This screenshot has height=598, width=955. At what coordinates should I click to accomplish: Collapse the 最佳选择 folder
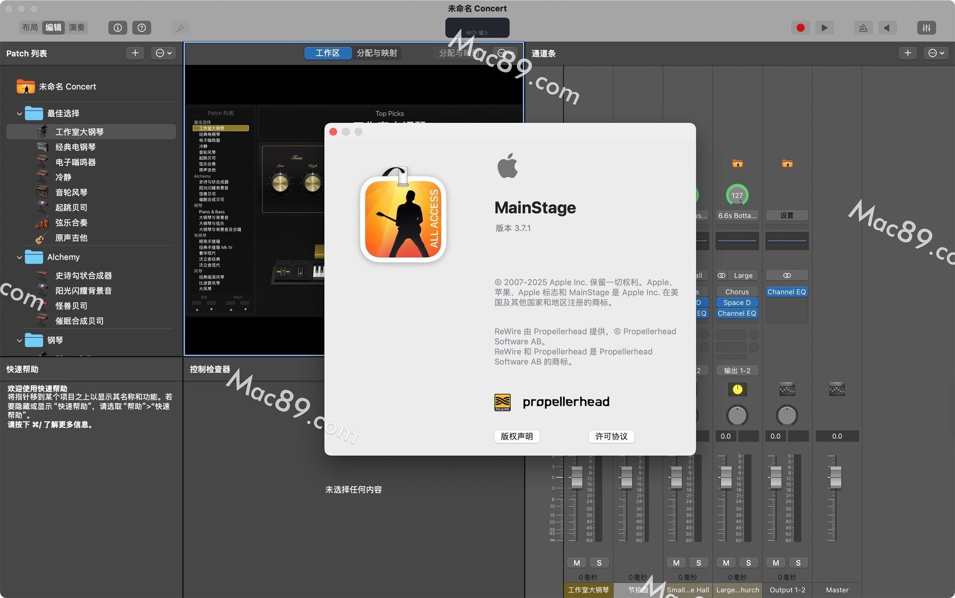point(19,113)
